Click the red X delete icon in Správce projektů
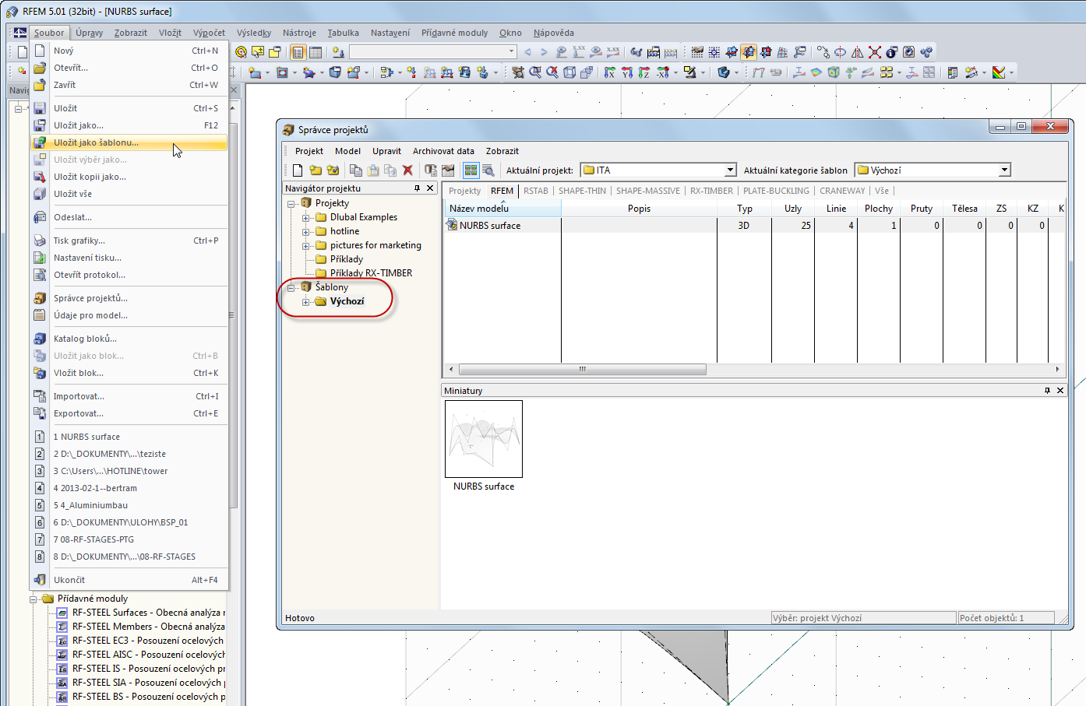 point(407,170)
